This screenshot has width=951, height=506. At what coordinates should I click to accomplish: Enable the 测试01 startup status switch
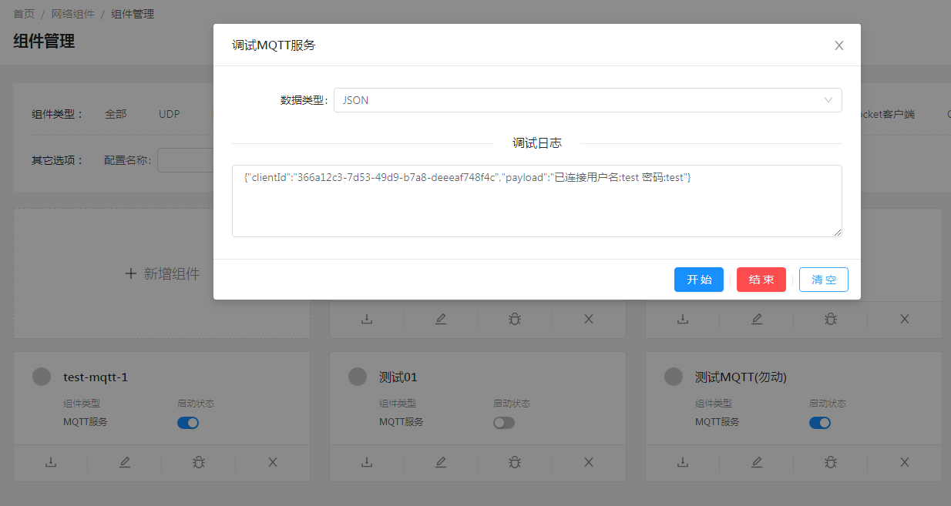coord(504,423)
